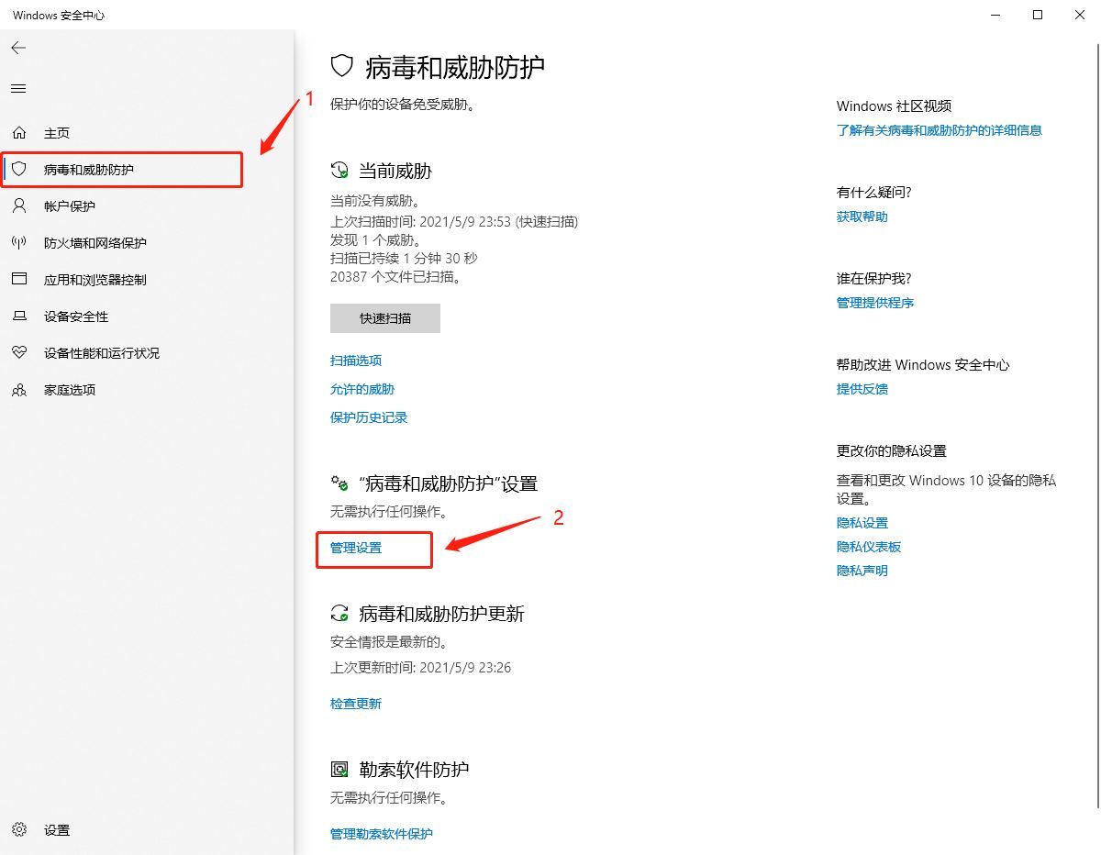Open the 主页 home icon
This screenshot has width=1101, height=855.
click(20, 132)
